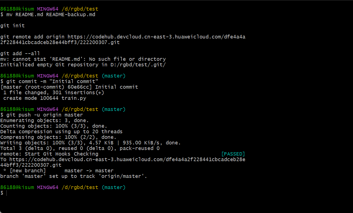
Task: Click the "Delta compression using up to 20 threads" line
Action: (x=61, y=132)
